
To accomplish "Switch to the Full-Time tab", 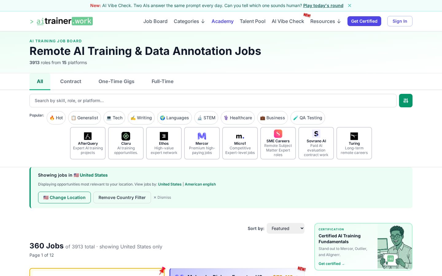I will pyautogui.click(x=162, y=82).
